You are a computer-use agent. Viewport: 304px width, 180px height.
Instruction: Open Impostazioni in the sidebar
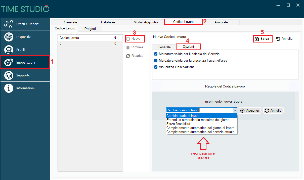pos(25,62)
